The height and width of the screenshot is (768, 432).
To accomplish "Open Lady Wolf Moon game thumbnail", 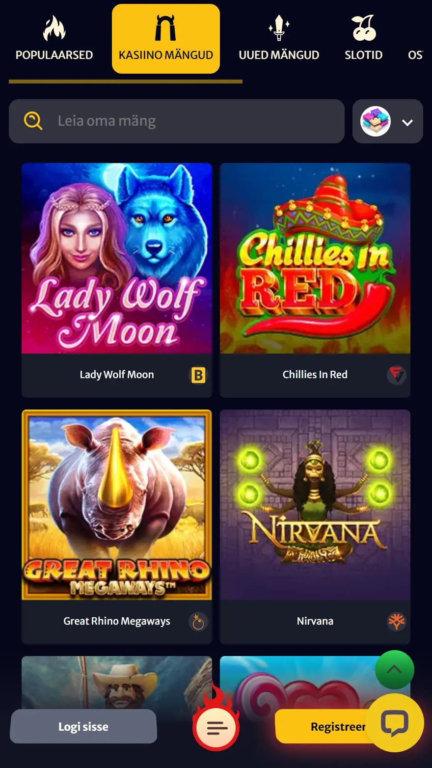I will click(x=117, y=258).
